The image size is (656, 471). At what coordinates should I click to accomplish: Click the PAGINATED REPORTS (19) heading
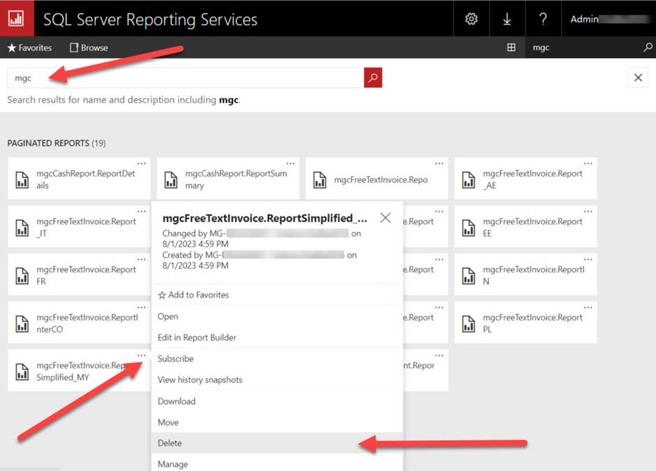[57, 144]
